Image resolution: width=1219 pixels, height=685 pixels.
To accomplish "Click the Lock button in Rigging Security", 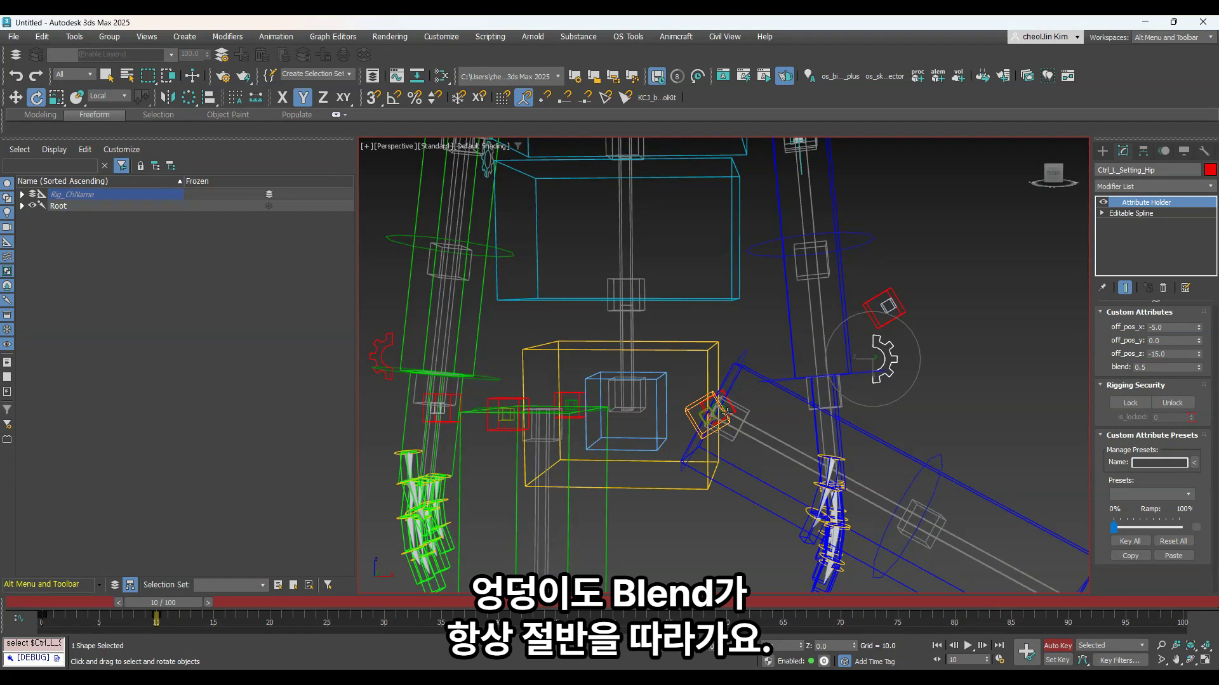I will tap(1131, 403).
